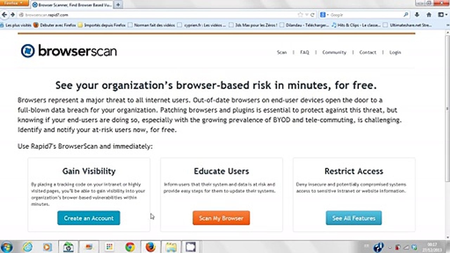The height and width of the screenshot is (253, 450).
Task: Click the address bar showing browserscan.rapid7.com
Action: [x=157, y=15]
